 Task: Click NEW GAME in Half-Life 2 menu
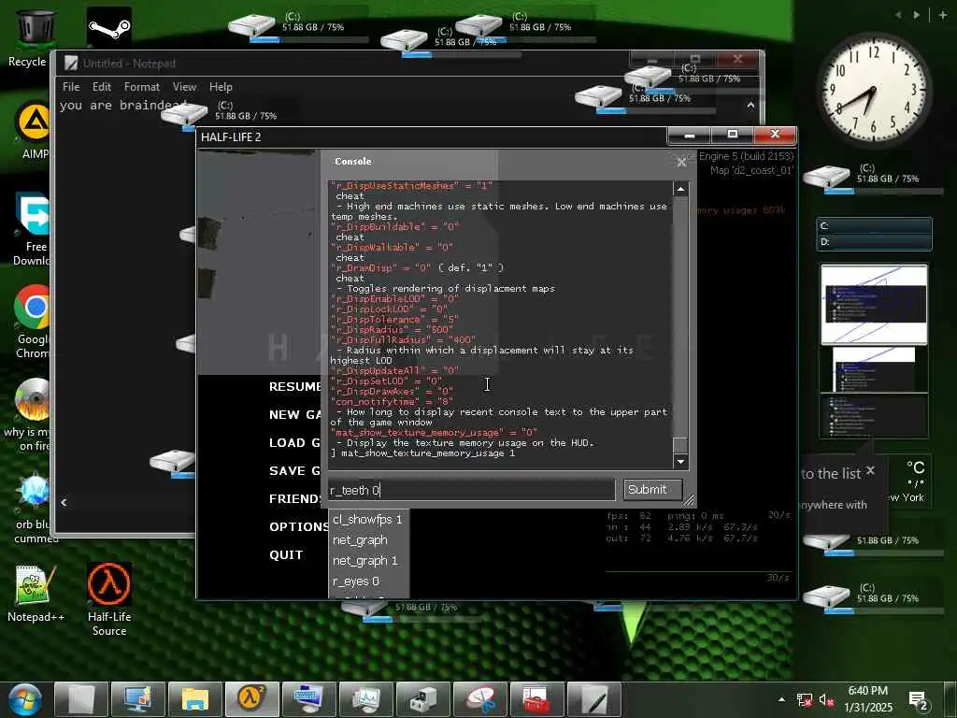tap(294, 414)
